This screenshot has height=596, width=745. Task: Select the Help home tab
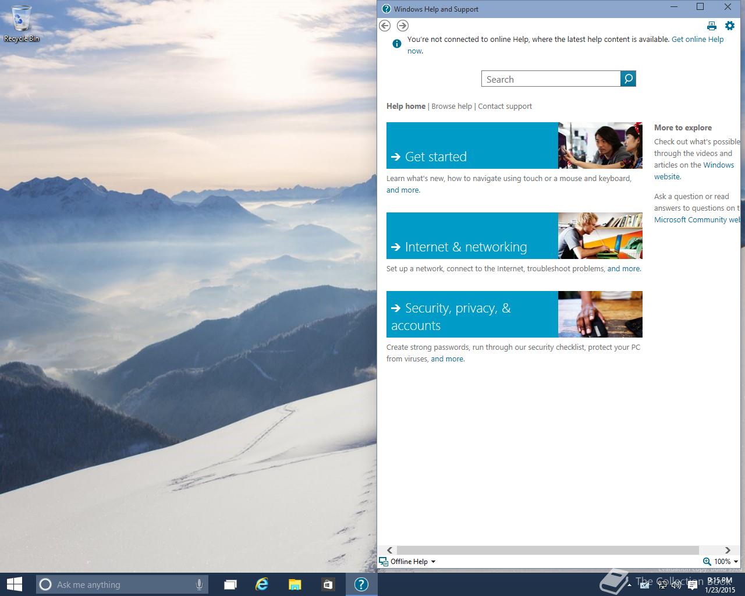tap(406, 106)
